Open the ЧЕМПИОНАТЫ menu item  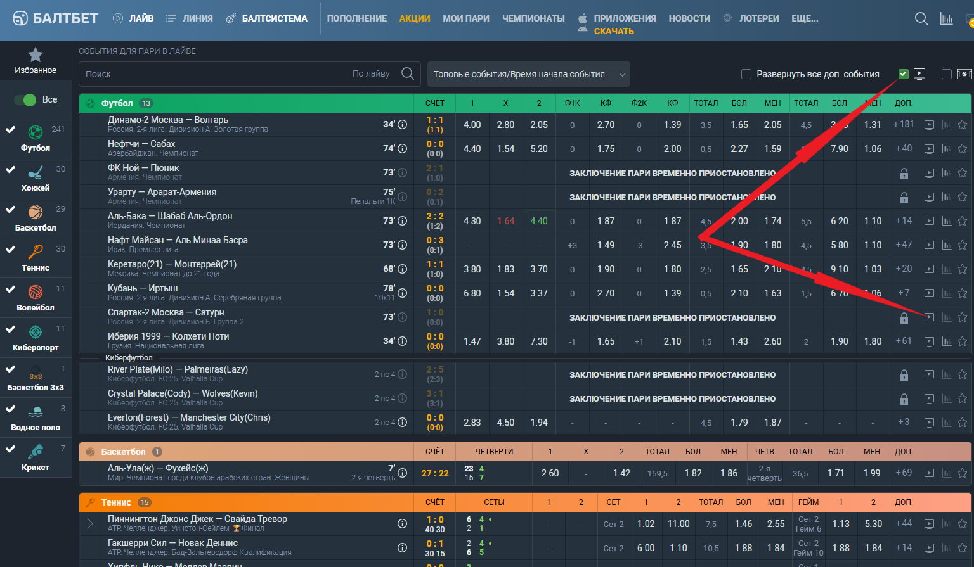(533, 18)
